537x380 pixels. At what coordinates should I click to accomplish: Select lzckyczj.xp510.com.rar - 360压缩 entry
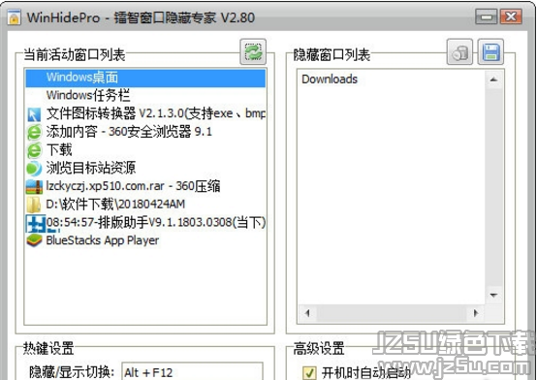coord(145,186)
